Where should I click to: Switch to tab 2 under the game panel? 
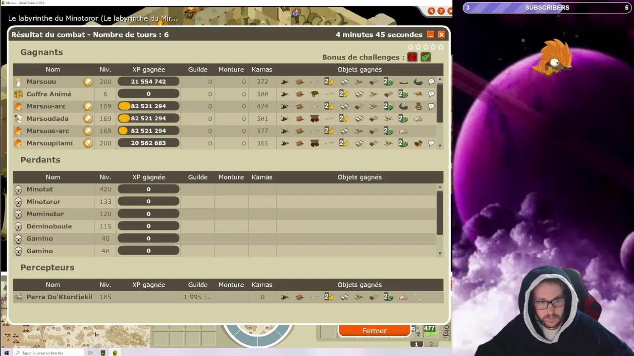coord(431,344)
